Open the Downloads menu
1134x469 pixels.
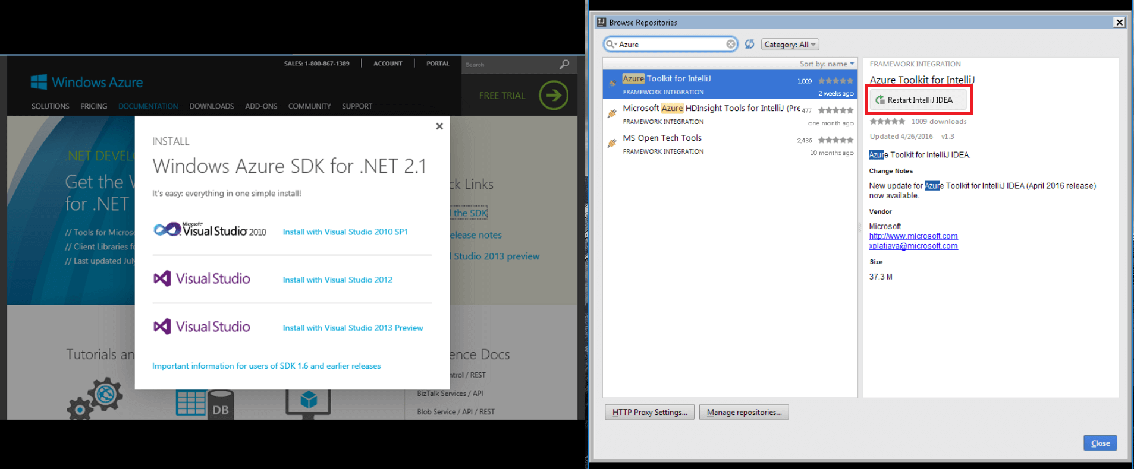point(212,106)
